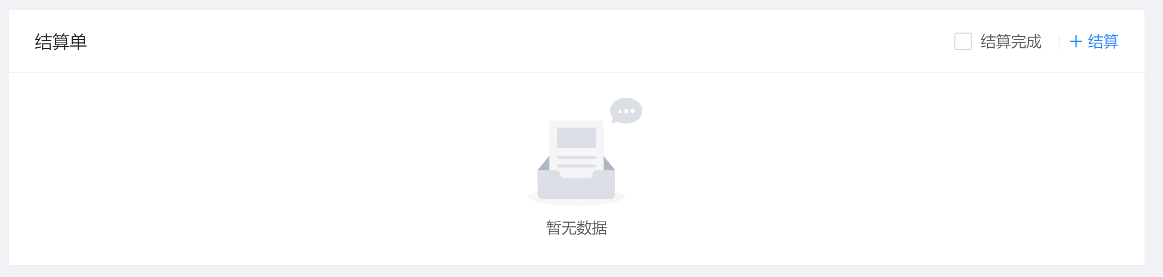Select the 暂无数据 empty-state text
1163x277 pixels.
click(x=576, y=228)
